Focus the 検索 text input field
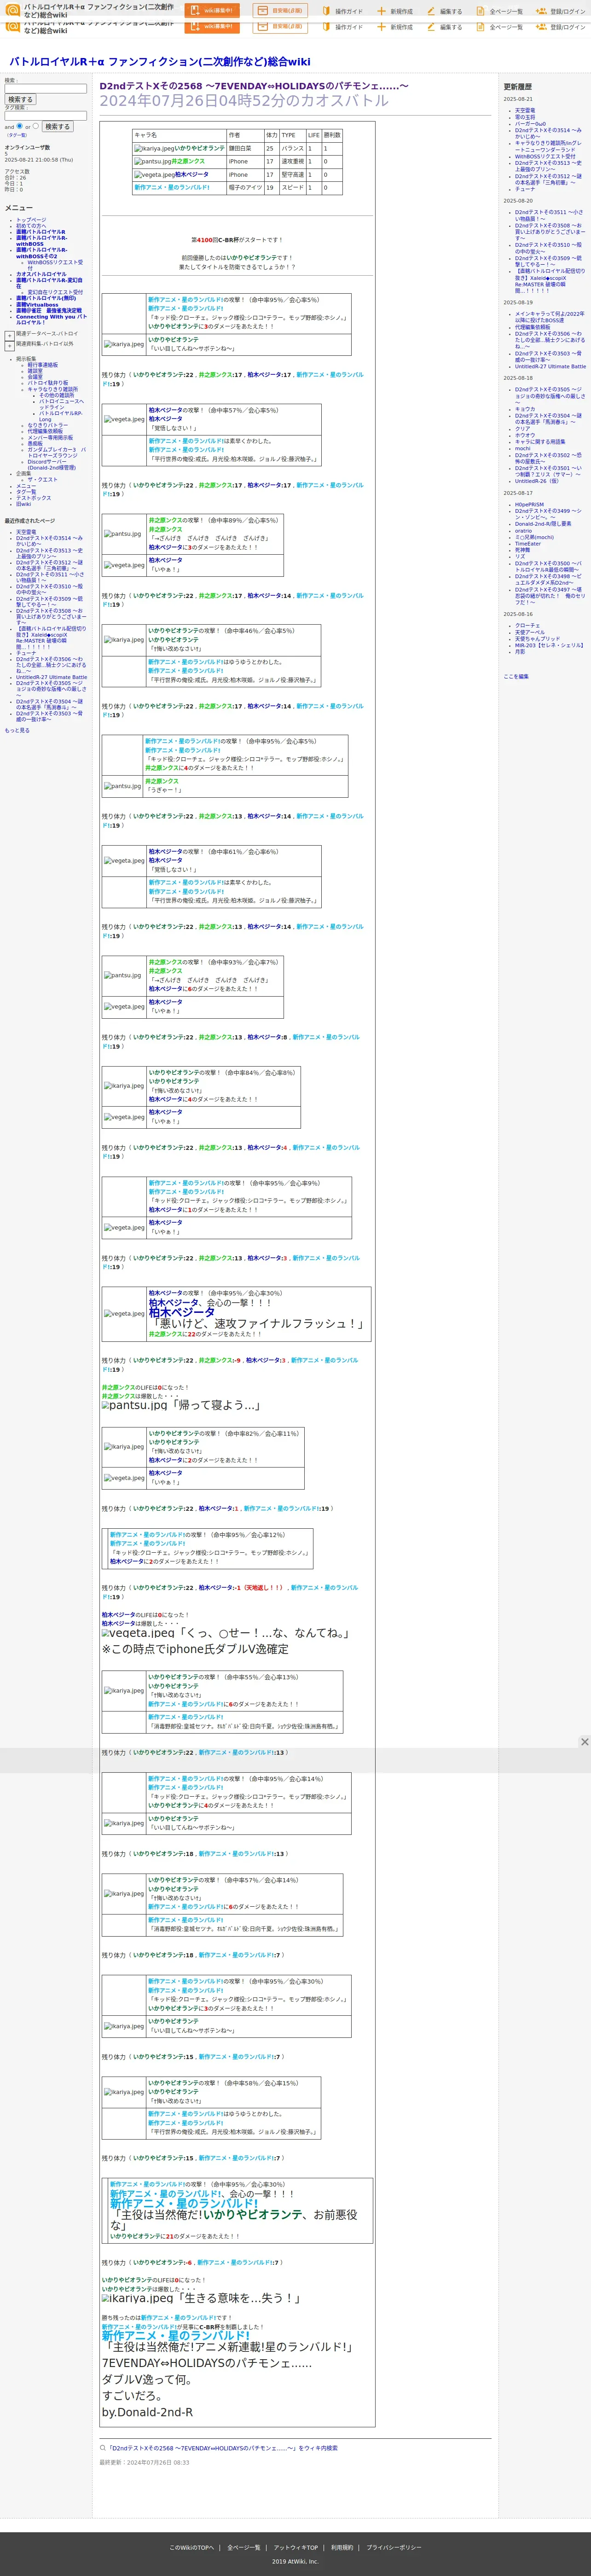Viewport: 591px width, 2576px height. [x=45, y=88]
